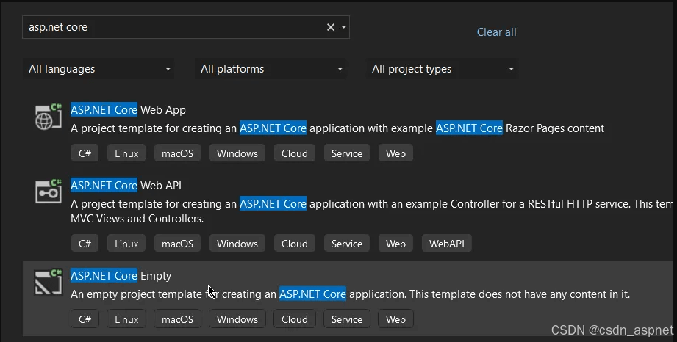The height and width of the screenshot is (342, 677).
Task: Click the Clear all link
Action: 496,32
